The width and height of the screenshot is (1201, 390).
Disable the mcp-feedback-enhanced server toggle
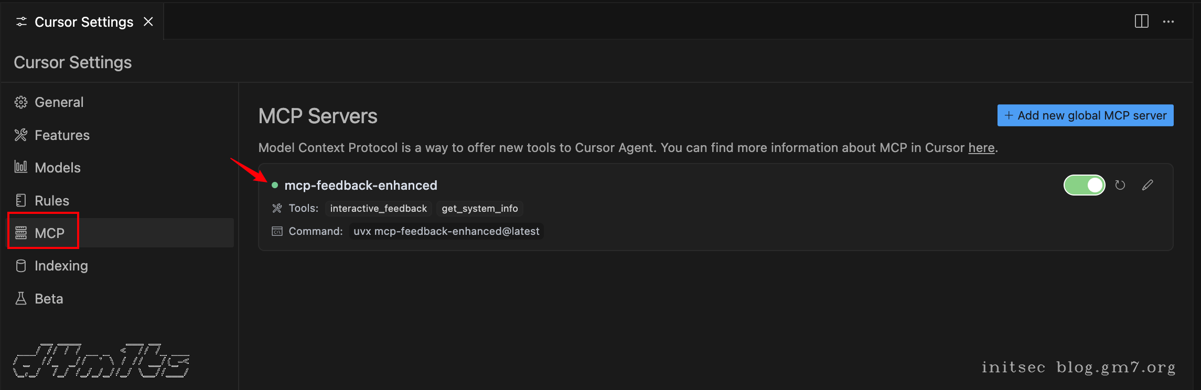click(x=1084, y=185)
